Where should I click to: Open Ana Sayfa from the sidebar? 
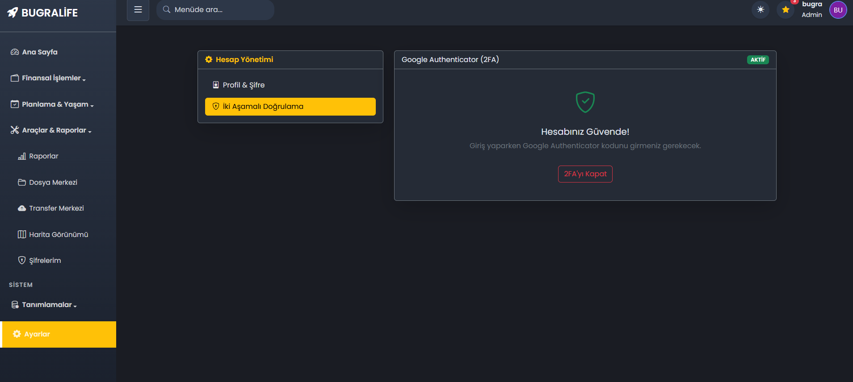tap(39, 52)
